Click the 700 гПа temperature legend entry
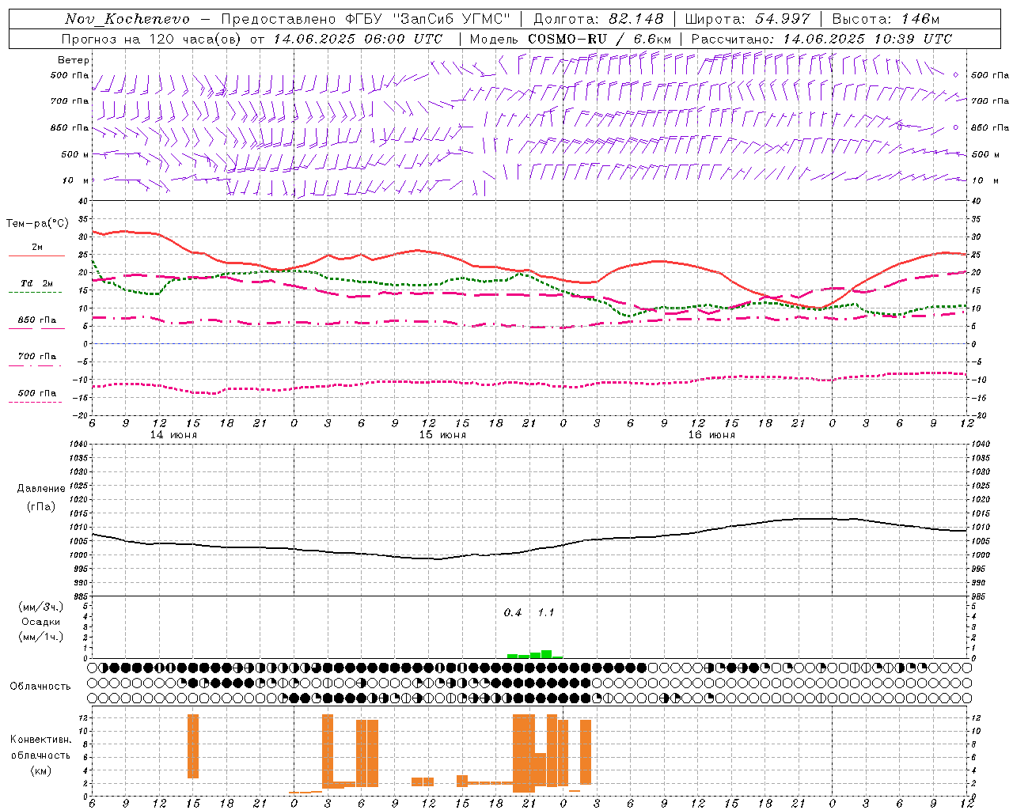 37,357
